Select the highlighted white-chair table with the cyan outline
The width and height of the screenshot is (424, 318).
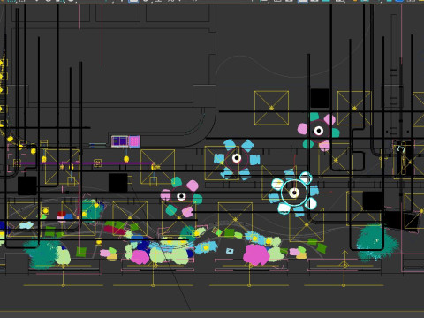[x=294, y=193]
